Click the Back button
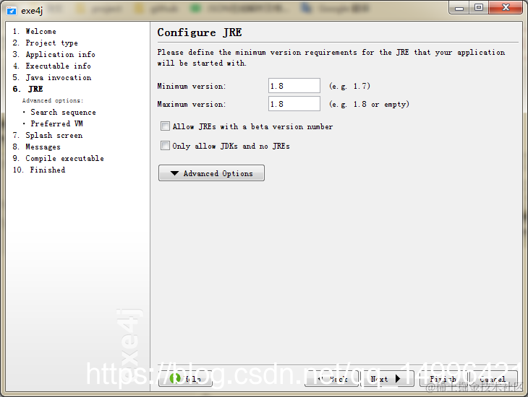 (x=332, y=378)
